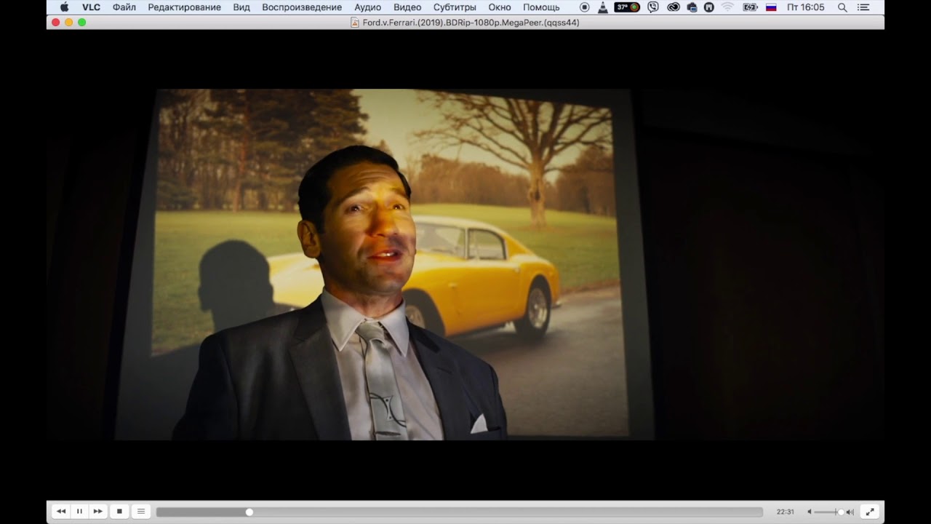931x524 pixels.
Task: Click the Ford.v.Ferrari window title text
Action: pyautogui.click(x=471, y=23)
